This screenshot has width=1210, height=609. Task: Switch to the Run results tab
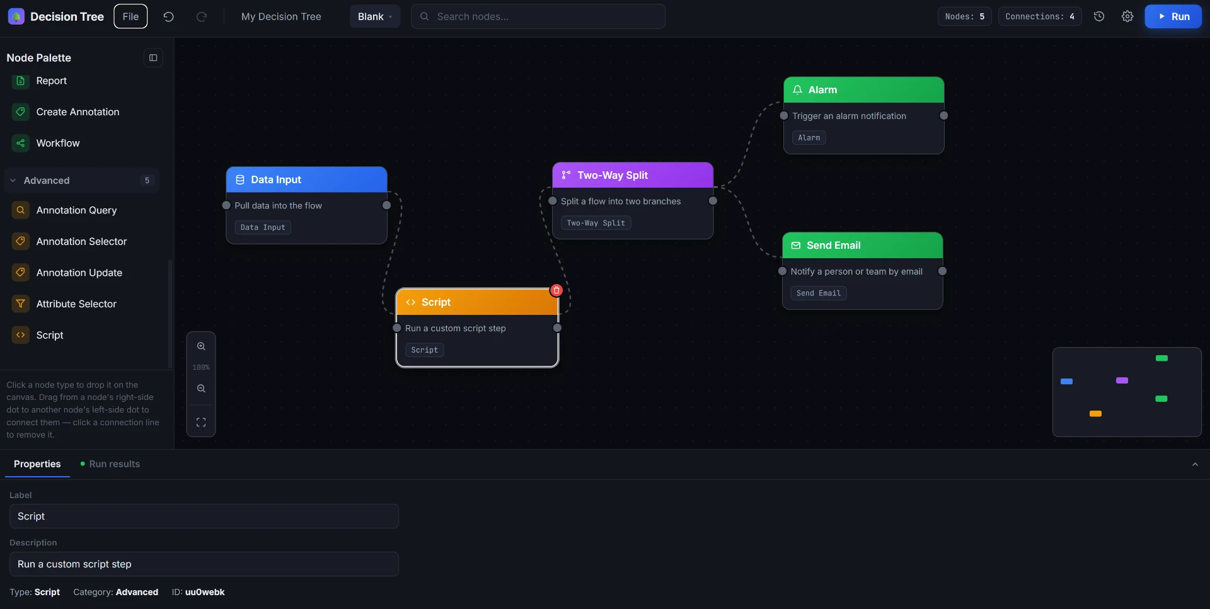point(110,464)
